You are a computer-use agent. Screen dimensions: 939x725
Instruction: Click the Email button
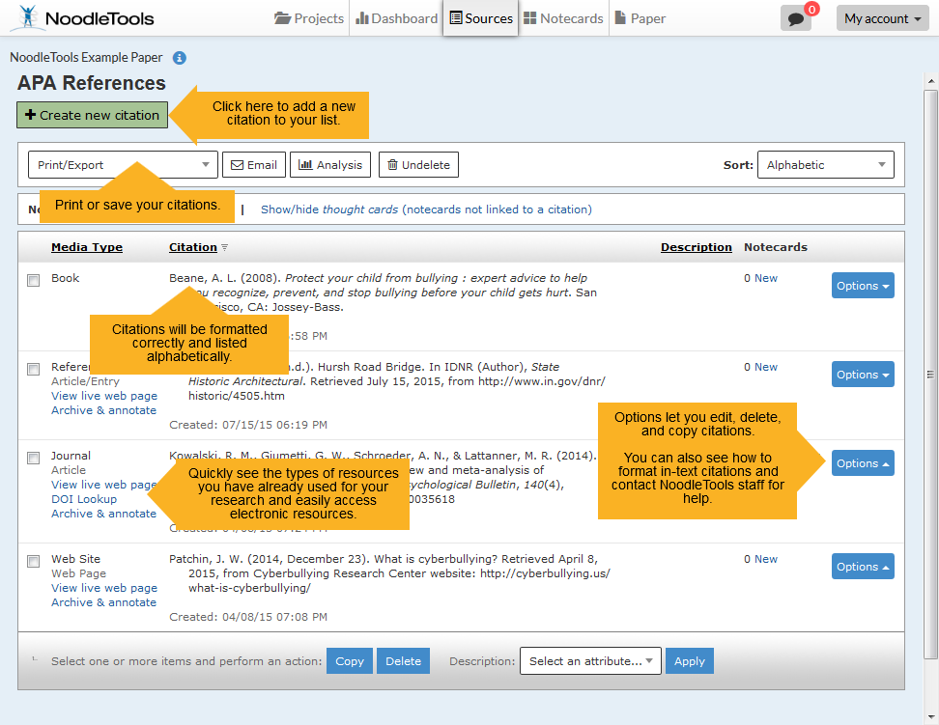tap(254, 165)
